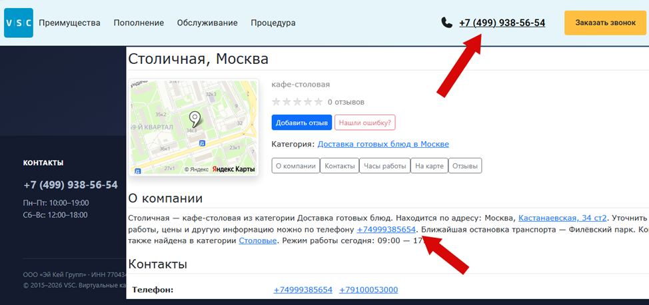Open the Обслуживание menu item
Image resolution: width=649 pixels, height=305 pixels.
[x=207, y=23]
